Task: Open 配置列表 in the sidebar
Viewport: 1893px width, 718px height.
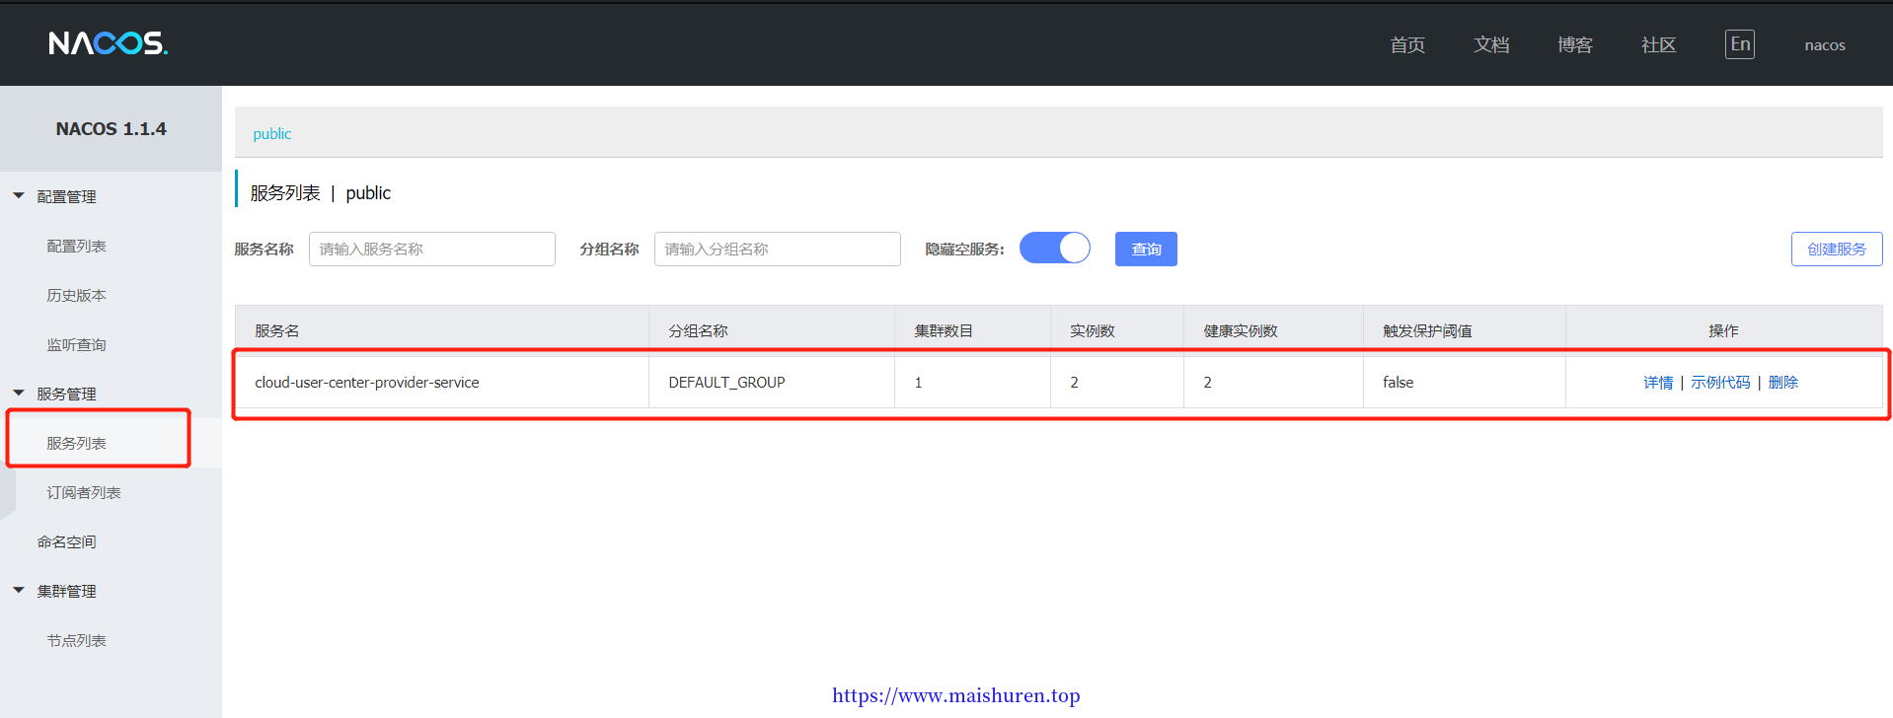Action: point(76,246)
